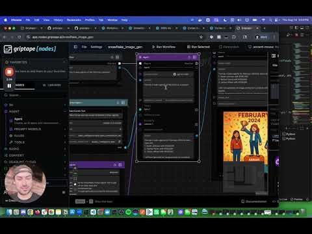Open Chrome's Profiles menu

click(x=90, y=20)
